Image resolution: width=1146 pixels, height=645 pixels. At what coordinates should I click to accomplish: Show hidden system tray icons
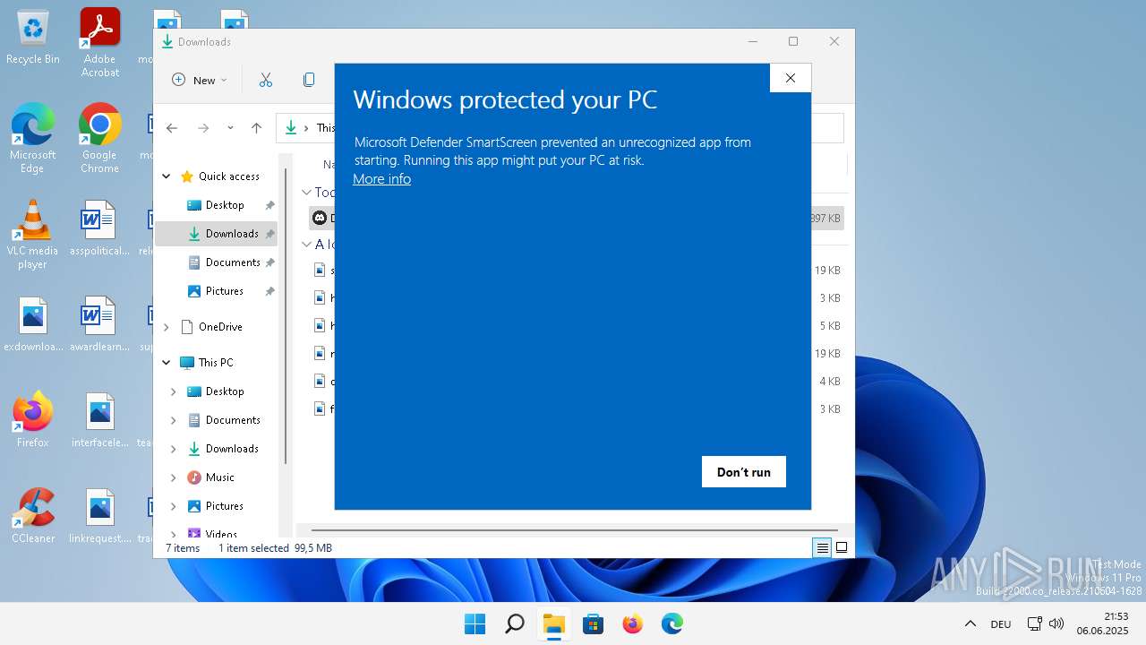[970, 623]
